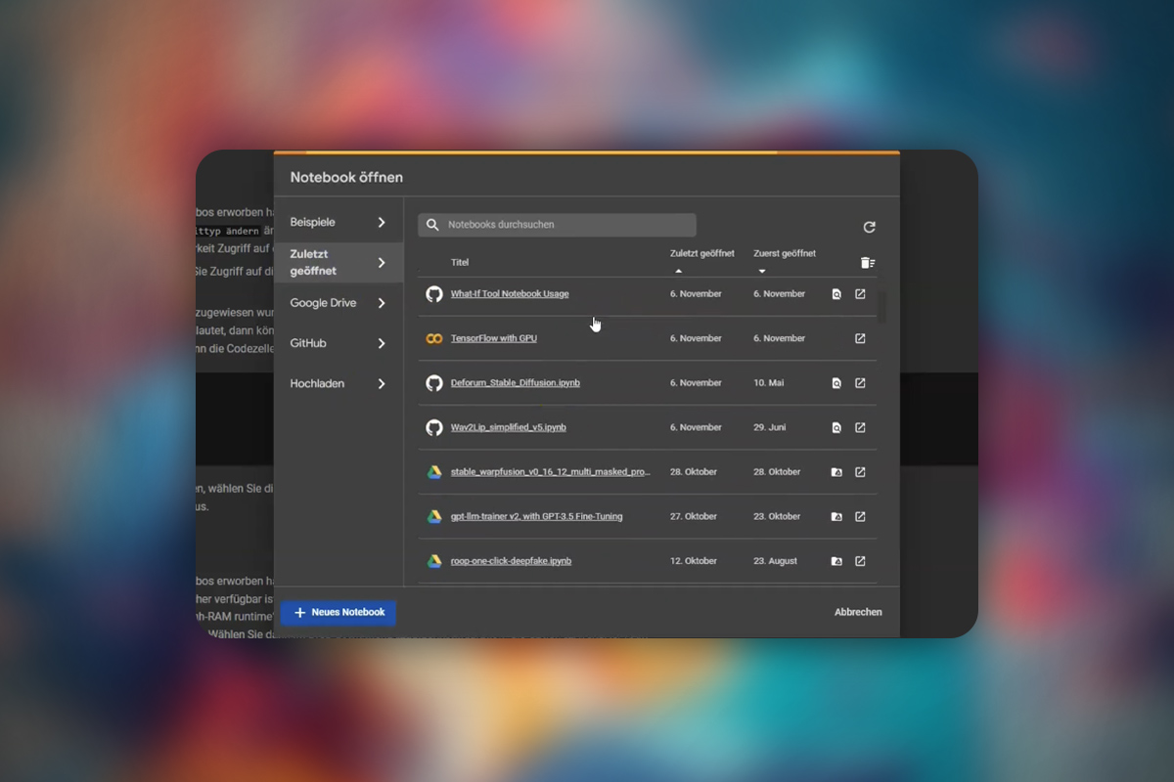Sort by Zuerst geöffnet column arrow

click(761, 271)
